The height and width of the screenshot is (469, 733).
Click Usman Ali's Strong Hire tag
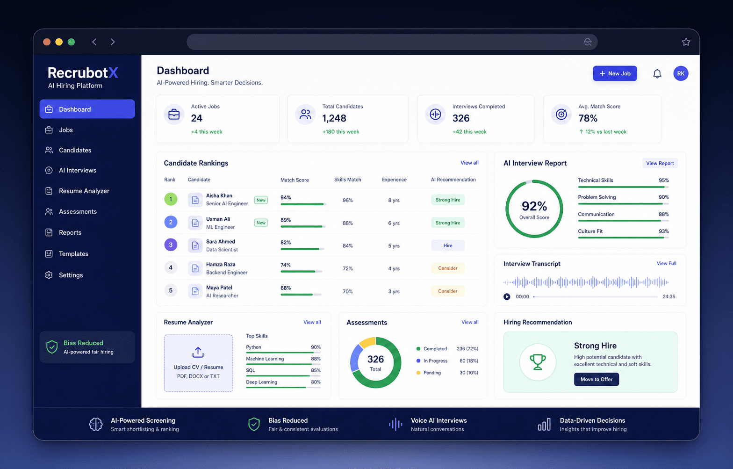[x=448, y=223]
